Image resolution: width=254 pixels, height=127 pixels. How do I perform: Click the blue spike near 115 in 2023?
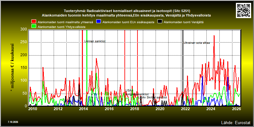point(203,77)
